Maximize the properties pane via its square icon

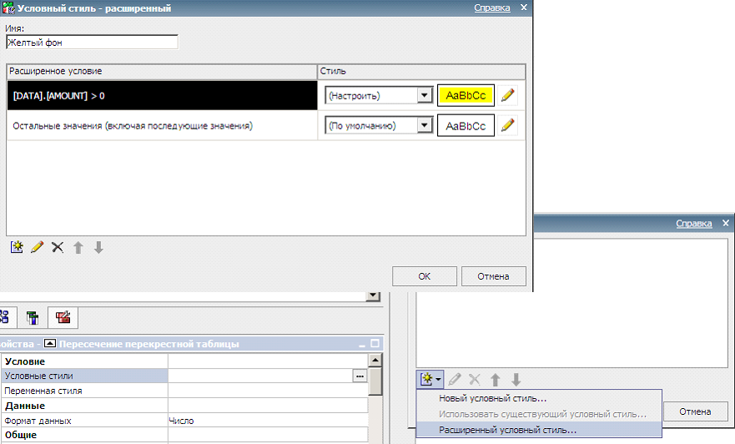click(x=375, y=344)
